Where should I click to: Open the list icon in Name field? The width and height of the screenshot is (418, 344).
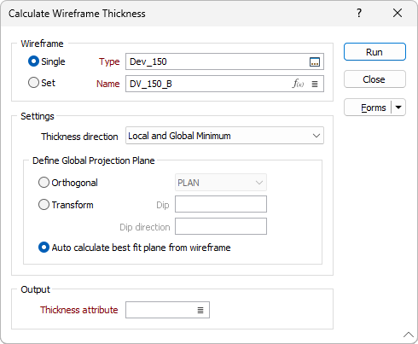(x=315, y=84)
